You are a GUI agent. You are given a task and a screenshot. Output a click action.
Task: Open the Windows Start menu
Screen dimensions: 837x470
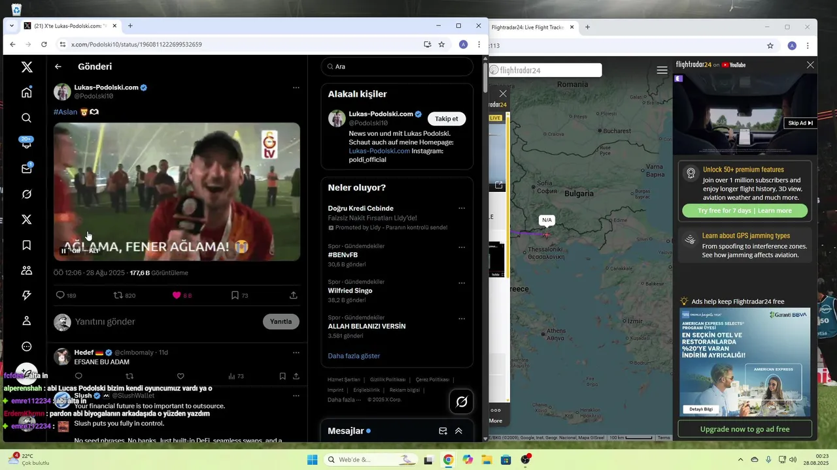coord(313,460)
